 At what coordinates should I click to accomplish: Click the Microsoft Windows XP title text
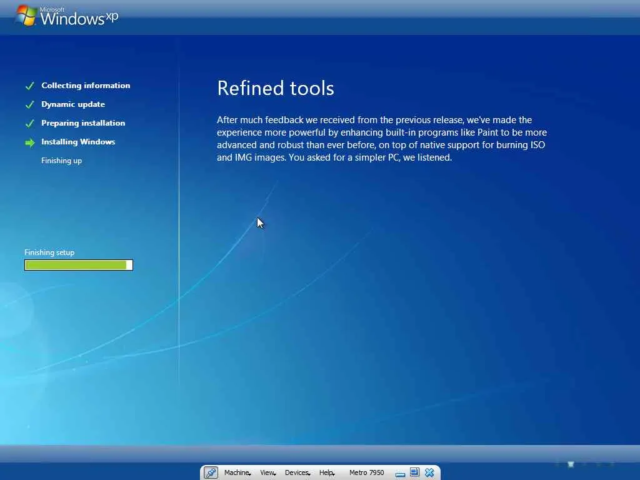click(x=79, y=17)
